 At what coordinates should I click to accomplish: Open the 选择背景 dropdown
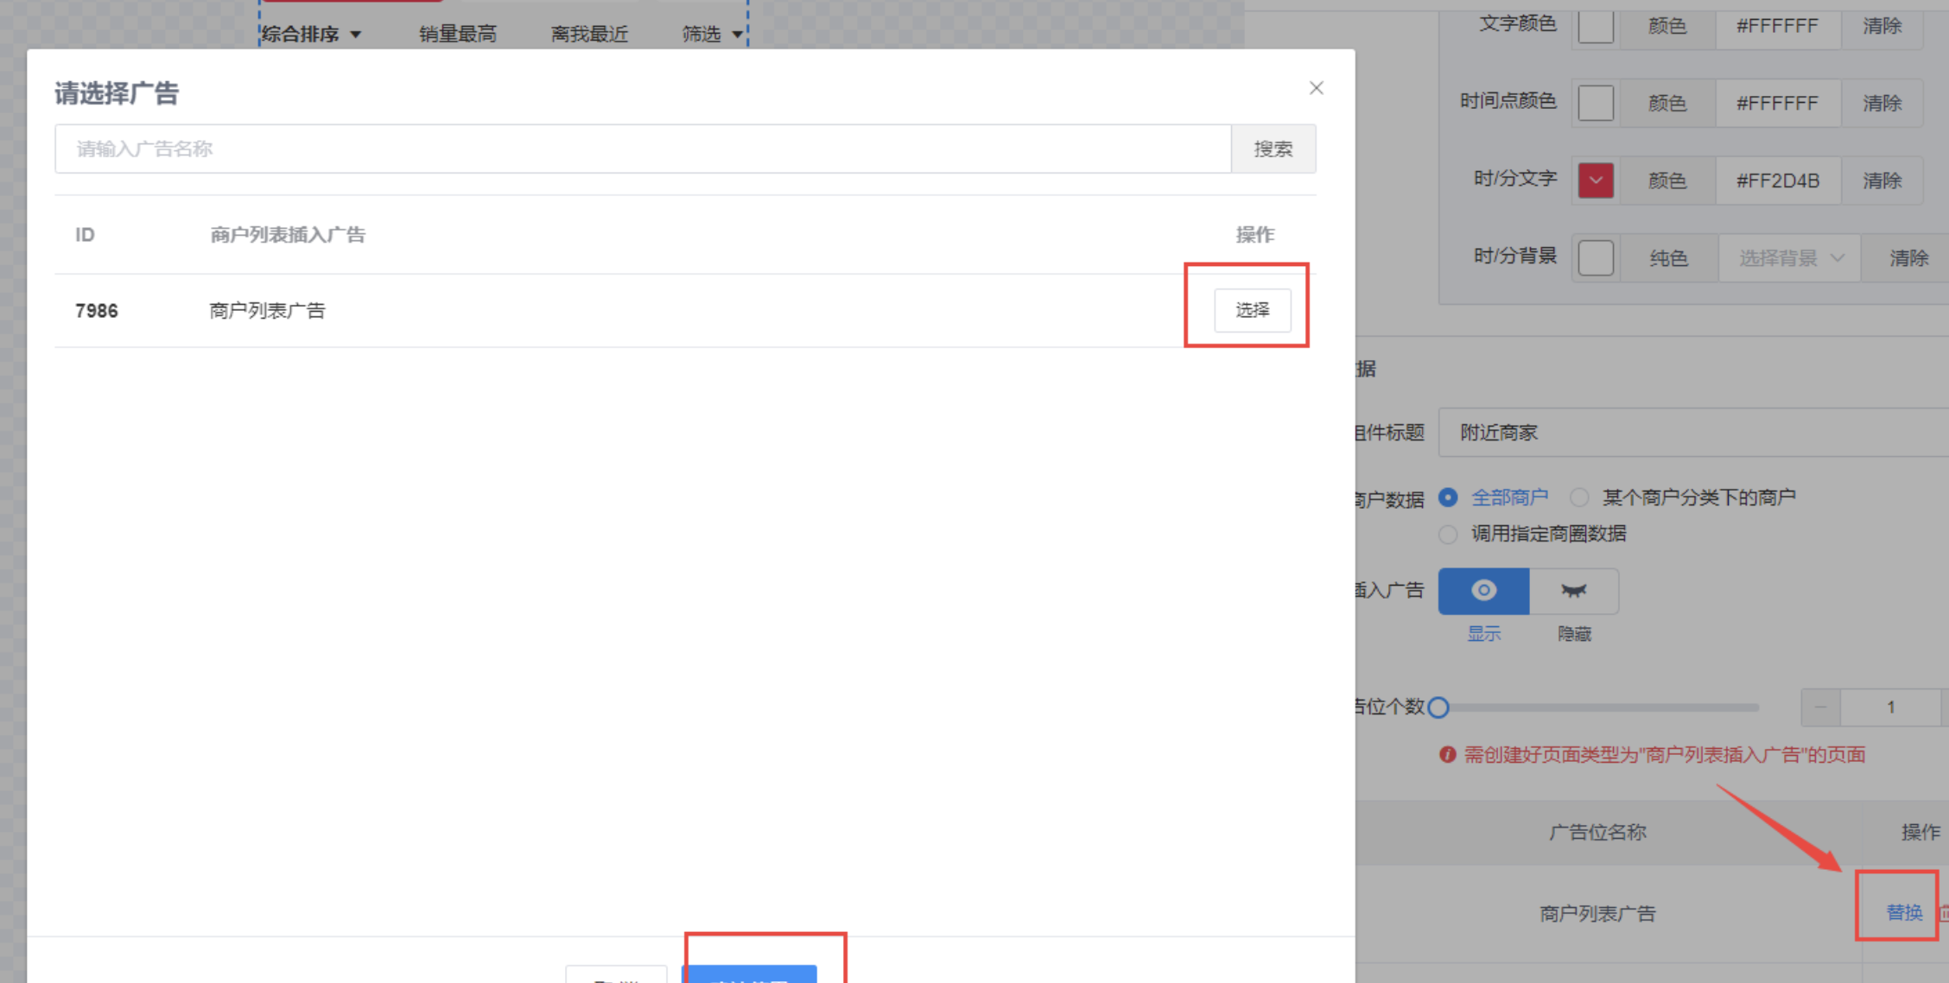1790,257
